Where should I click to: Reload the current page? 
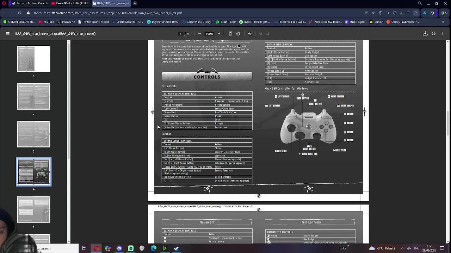click(19, 13)
